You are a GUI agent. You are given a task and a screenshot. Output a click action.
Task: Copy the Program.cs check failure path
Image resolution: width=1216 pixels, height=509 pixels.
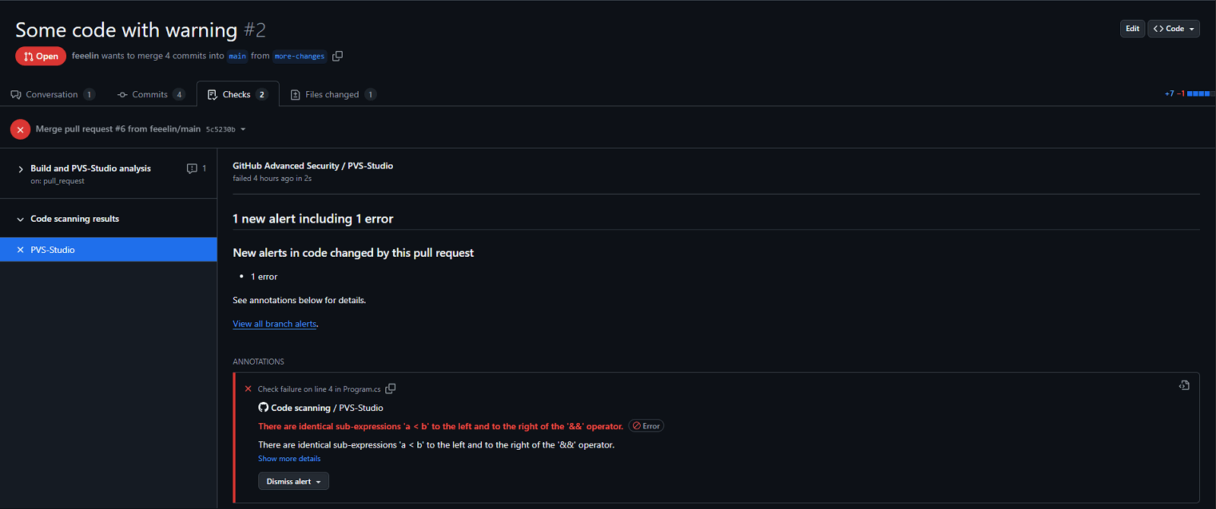click(x=391, y=389)
